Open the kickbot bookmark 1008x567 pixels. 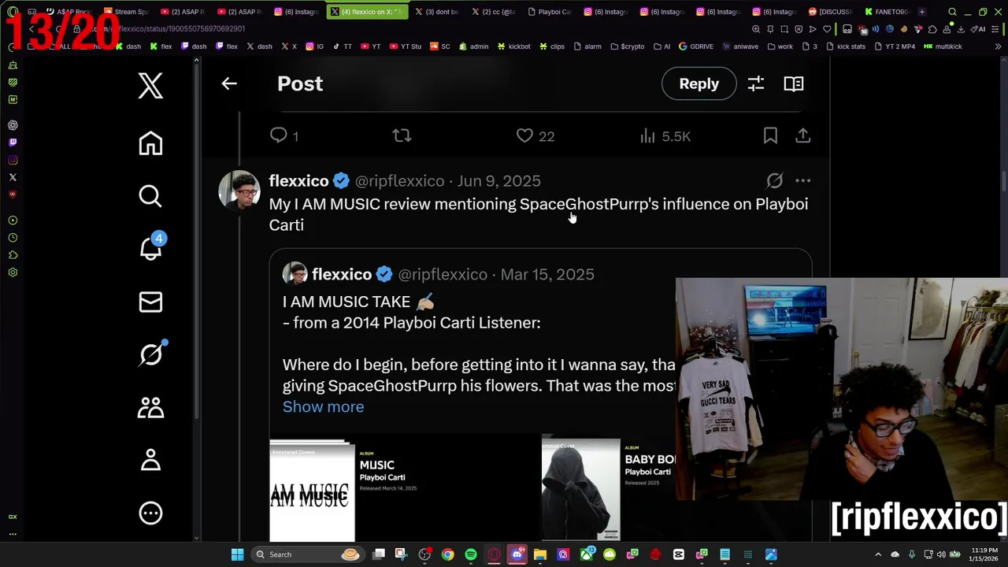pos(513,46)
